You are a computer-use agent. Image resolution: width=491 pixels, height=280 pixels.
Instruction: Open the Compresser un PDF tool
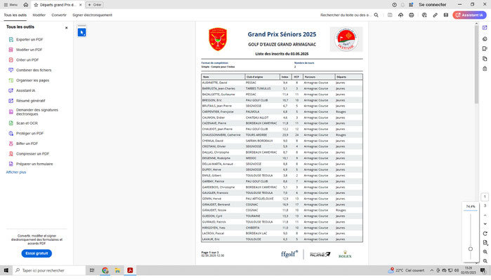[x=32, y=154]
